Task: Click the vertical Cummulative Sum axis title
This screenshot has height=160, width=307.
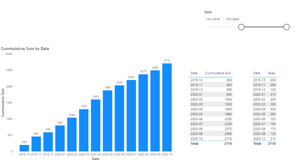Action: (x=3, y=103)
